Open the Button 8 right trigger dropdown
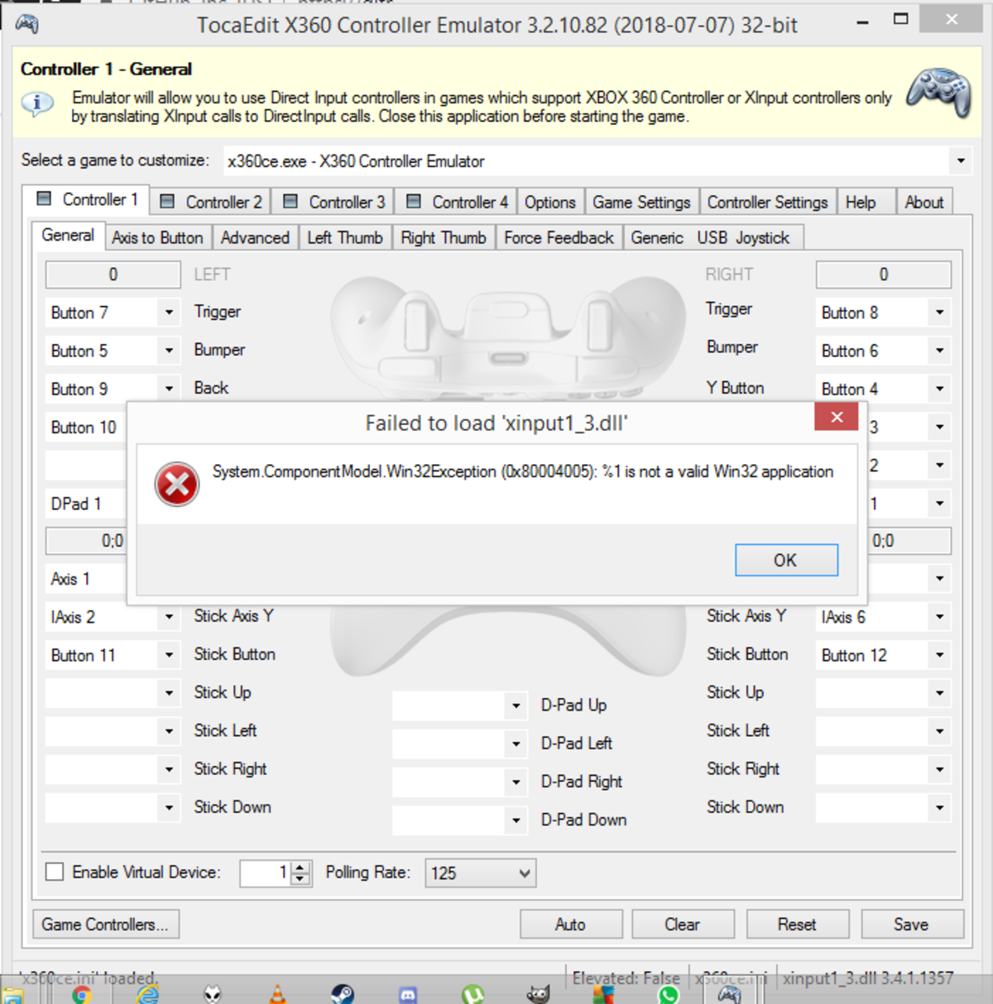Viewport: 993px width, 1004px height. pos(940,313)
